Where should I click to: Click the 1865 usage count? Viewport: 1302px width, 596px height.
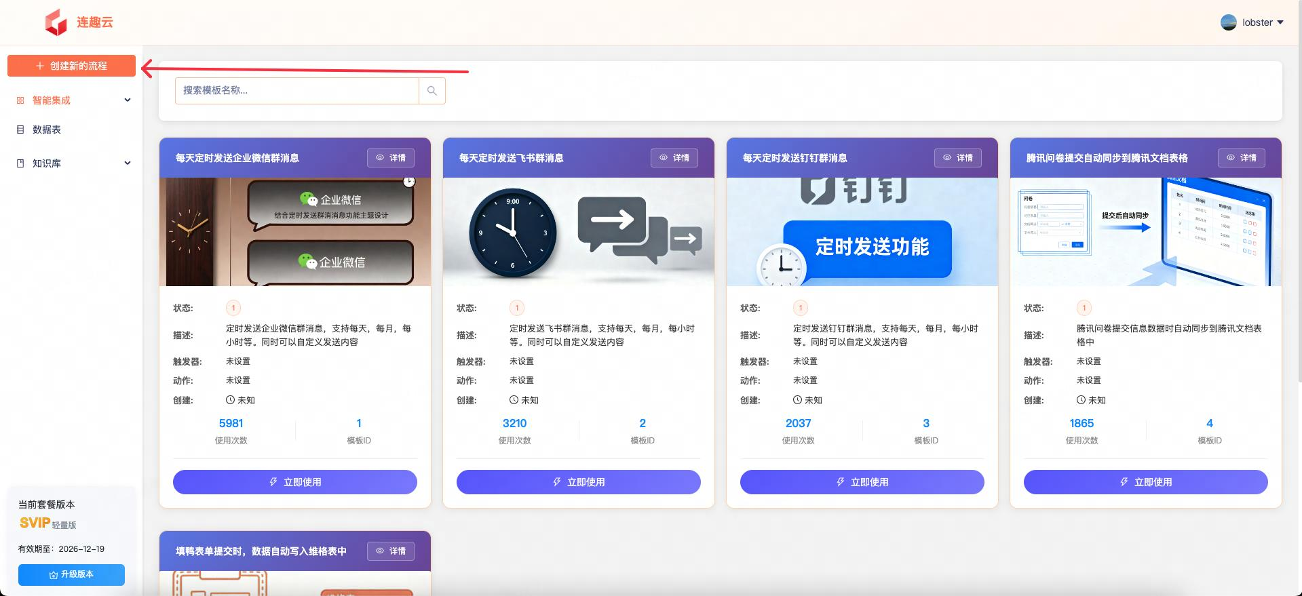(x=1081, y=423)
